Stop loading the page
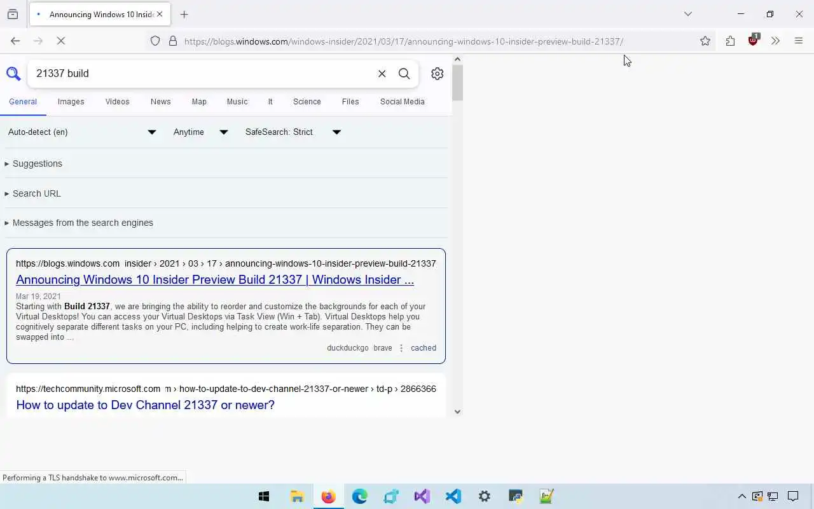This screenshot has height=509, width=814. click(x=61, y=41)
